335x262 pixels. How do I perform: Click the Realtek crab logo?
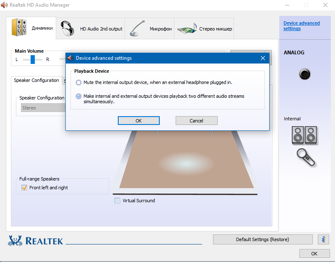[x=15, y=241]
